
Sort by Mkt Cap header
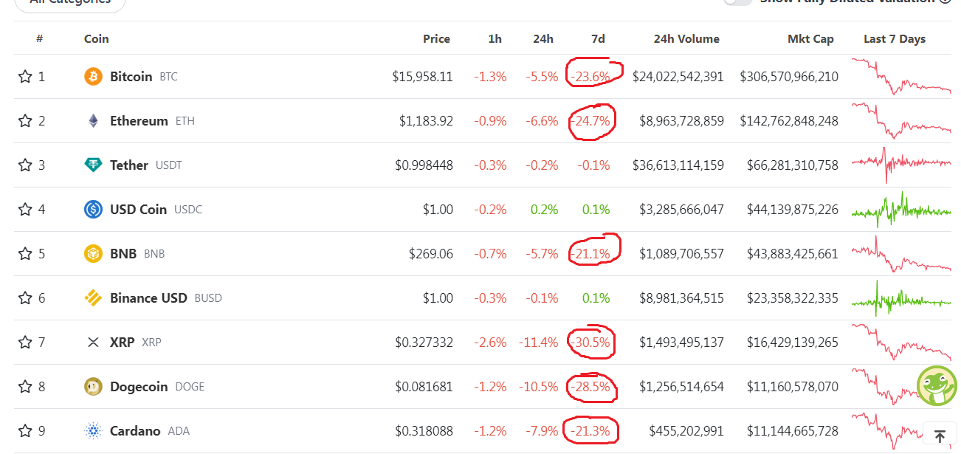pos(810,39)
